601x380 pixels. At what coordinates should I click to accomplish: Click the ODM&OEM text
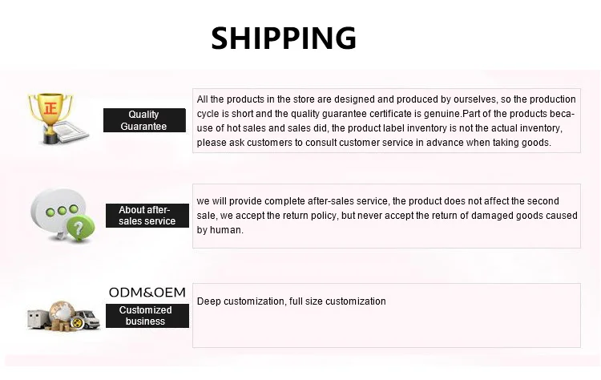146,292
